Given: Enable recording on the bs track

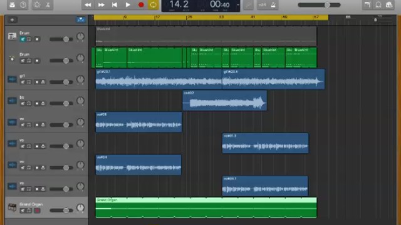Looking at the screenshot, I should click(37, 103).
